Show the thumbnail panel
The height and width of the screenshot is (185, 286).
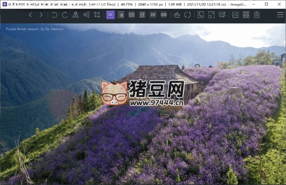[235, 15]
